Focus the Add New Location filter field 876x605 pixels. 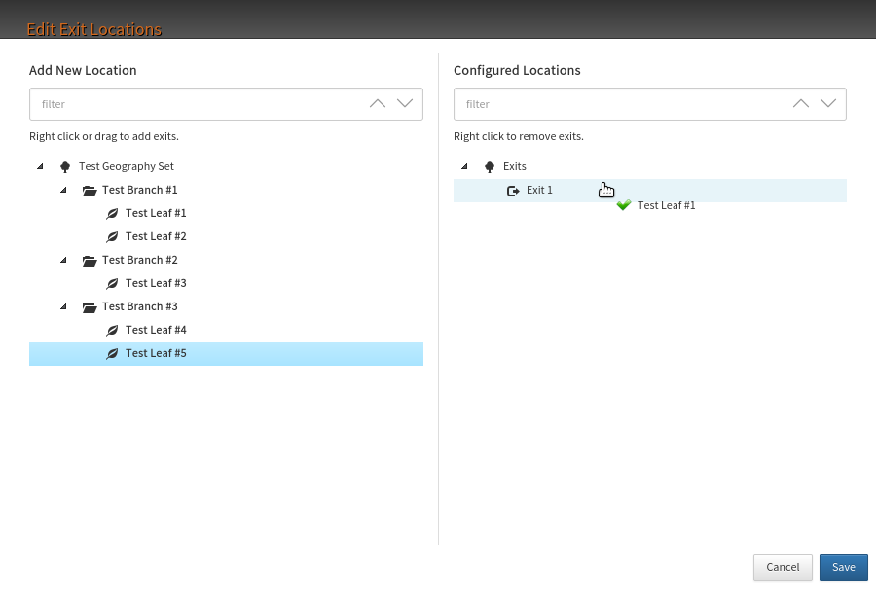pos(195,104)
